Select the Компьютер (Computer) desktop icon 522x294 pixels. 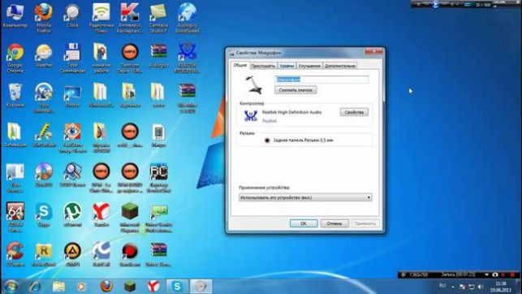[x=15, y=15]
